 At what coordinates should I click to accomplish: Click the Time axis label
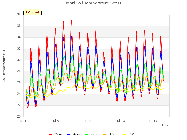click(165, 125)
